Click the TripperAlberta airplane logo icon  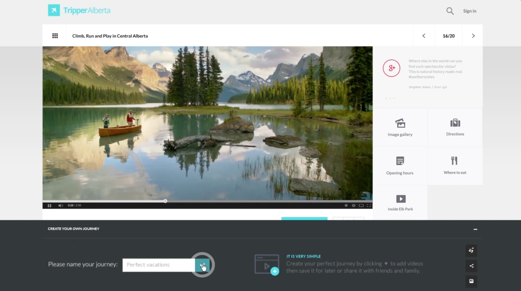click(54, 10)
